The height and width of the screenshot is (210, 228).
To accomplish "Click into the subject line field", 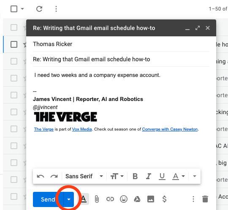I will tap(121, 59).
